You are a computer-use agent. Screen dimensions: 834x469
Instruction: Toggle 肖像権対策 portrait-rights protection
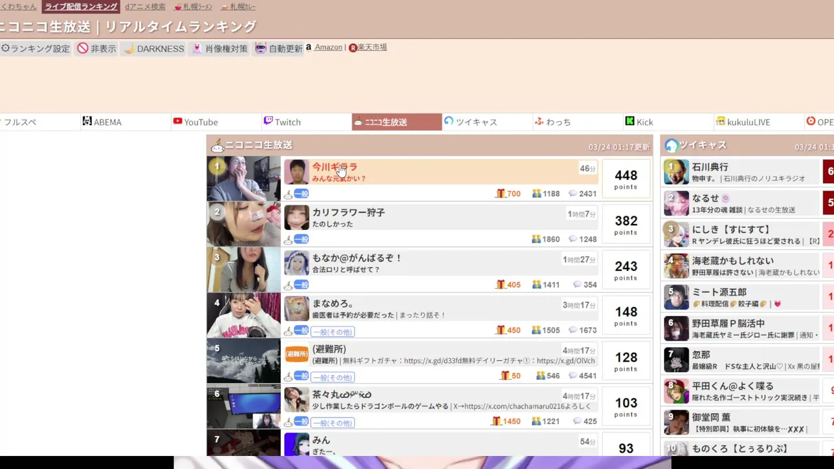point(220,48)
